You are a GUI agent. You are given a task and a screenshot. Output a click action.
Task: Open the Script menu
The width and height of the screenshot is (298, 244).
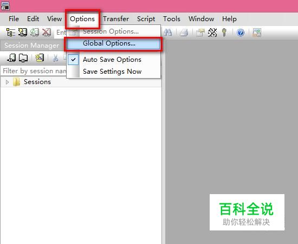pyautogui.click(x=146, y=19)
